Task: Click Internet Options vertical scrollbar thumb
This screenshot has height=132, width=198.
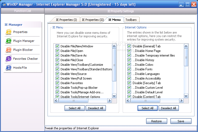Action: 186,57
